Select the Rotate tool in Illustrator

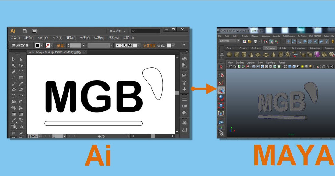pyautogui.click(x=14, y=96)
